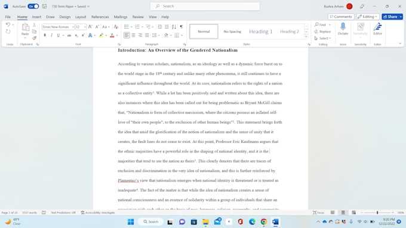406x228 pixels.
Task: Click the Sort A-Z icon
Action: point(174,27)
